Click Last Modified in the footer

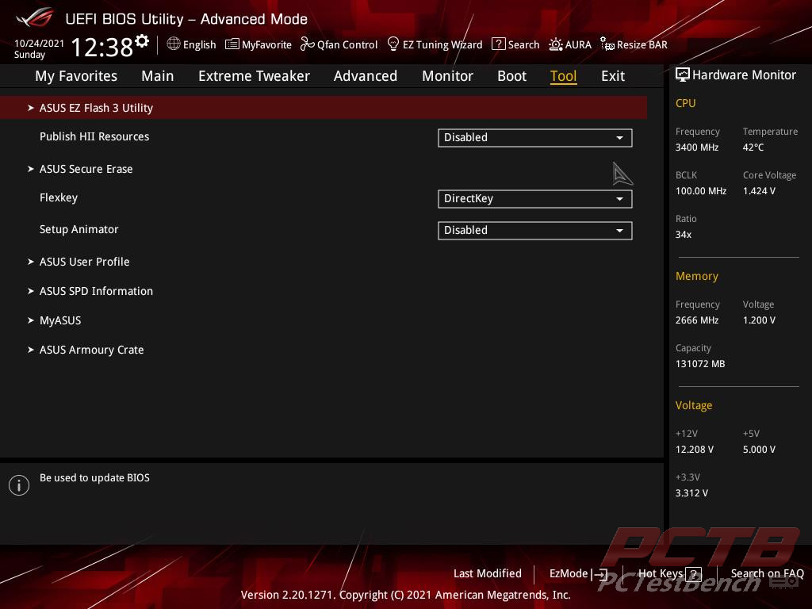(488, 573)
